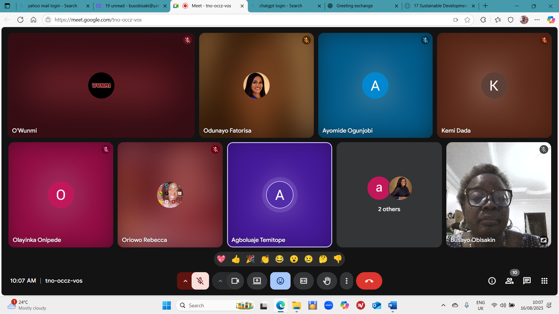The image size is (559, 314).
Task: Open the three-dot more options button
Action: 346,281
